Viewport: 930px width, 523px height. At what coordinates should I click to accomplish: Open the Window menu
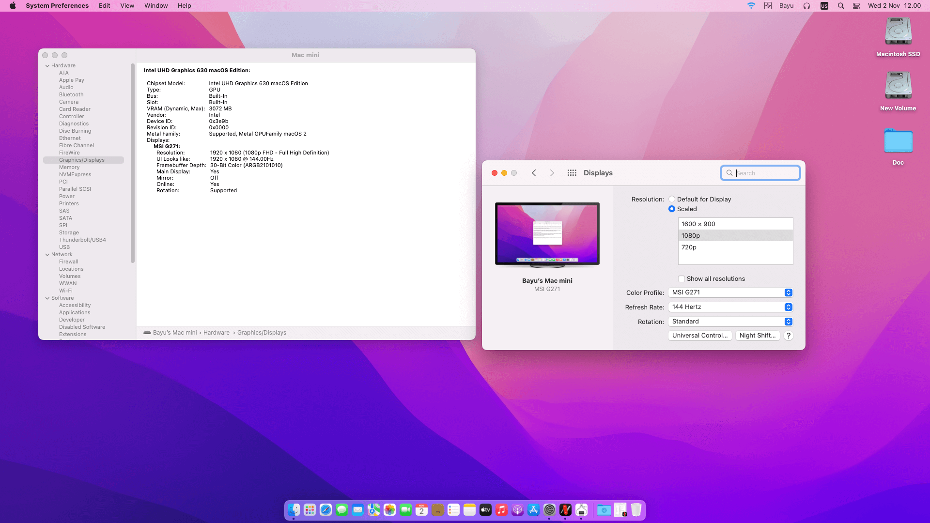click(x=156, y=6)
